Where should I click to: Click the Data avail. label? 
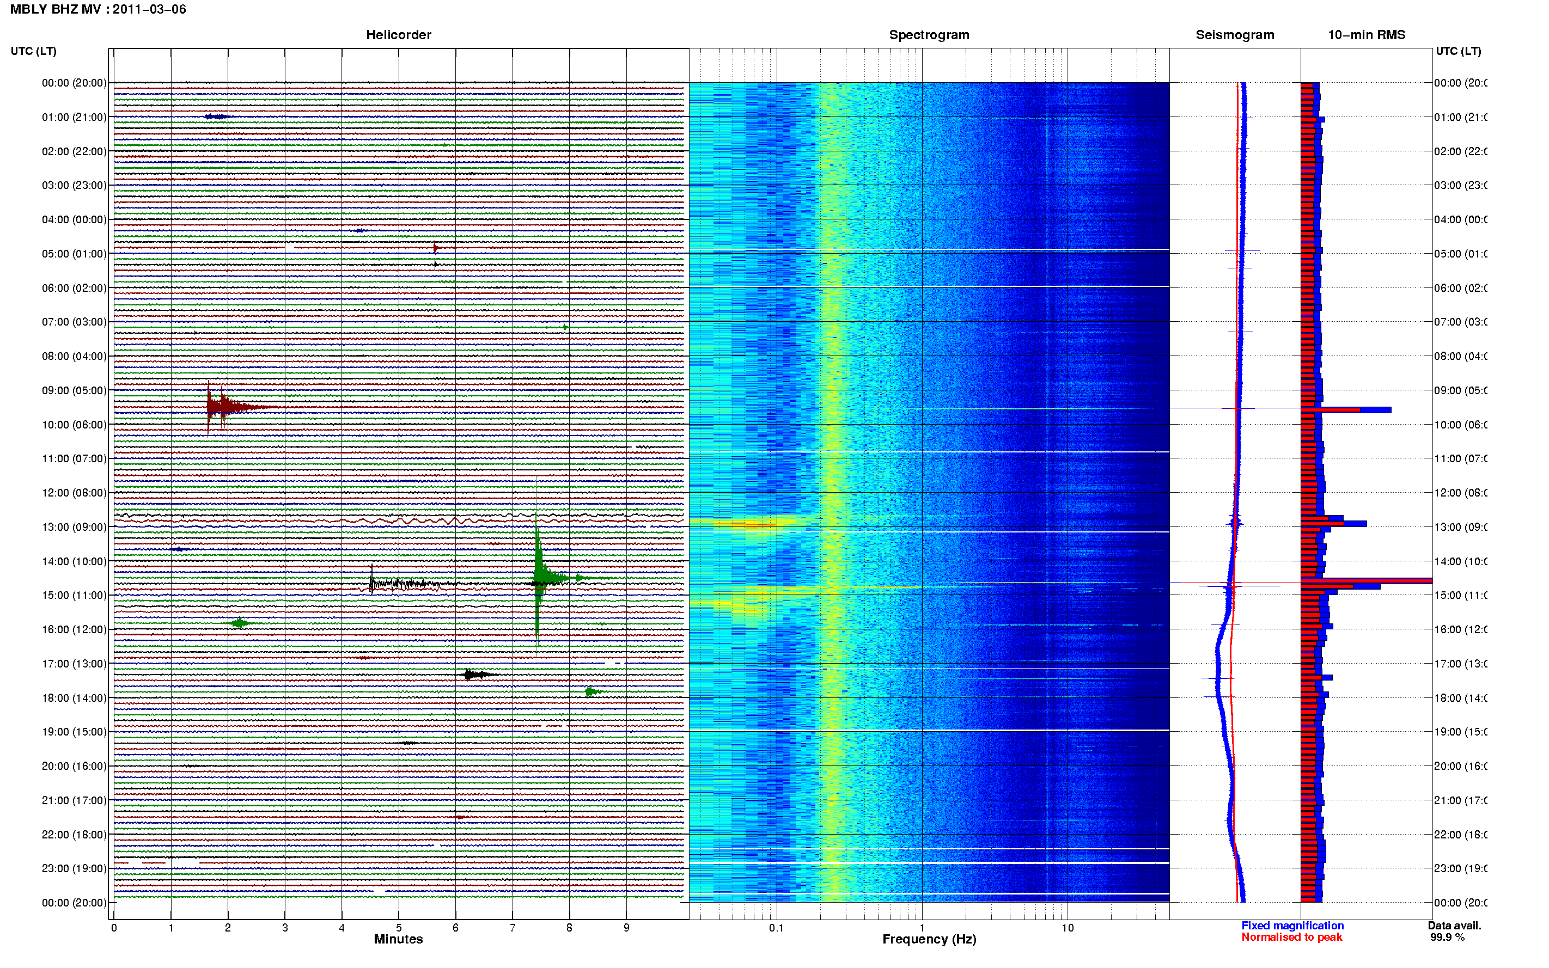pyautogui.click(x=1454, y=926)
